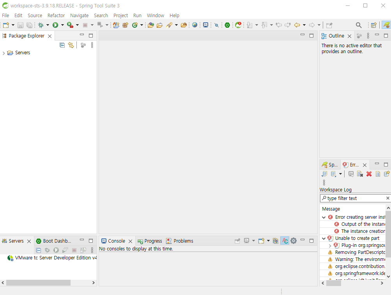
Task: Click Pin Console icon
Action: (x=237, y=241)
